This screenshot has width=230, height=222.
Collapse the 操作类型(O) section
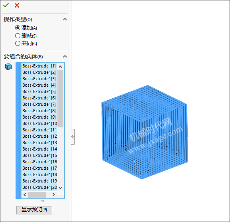tap(65, 20)
